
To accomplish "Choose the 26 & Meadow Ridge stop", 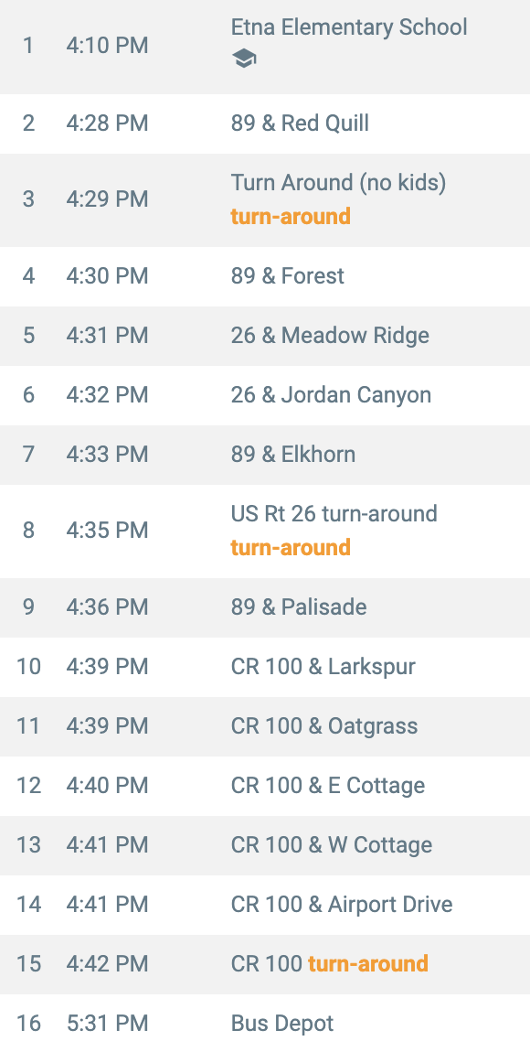I will pyautogui.click(x=265, y=336).
